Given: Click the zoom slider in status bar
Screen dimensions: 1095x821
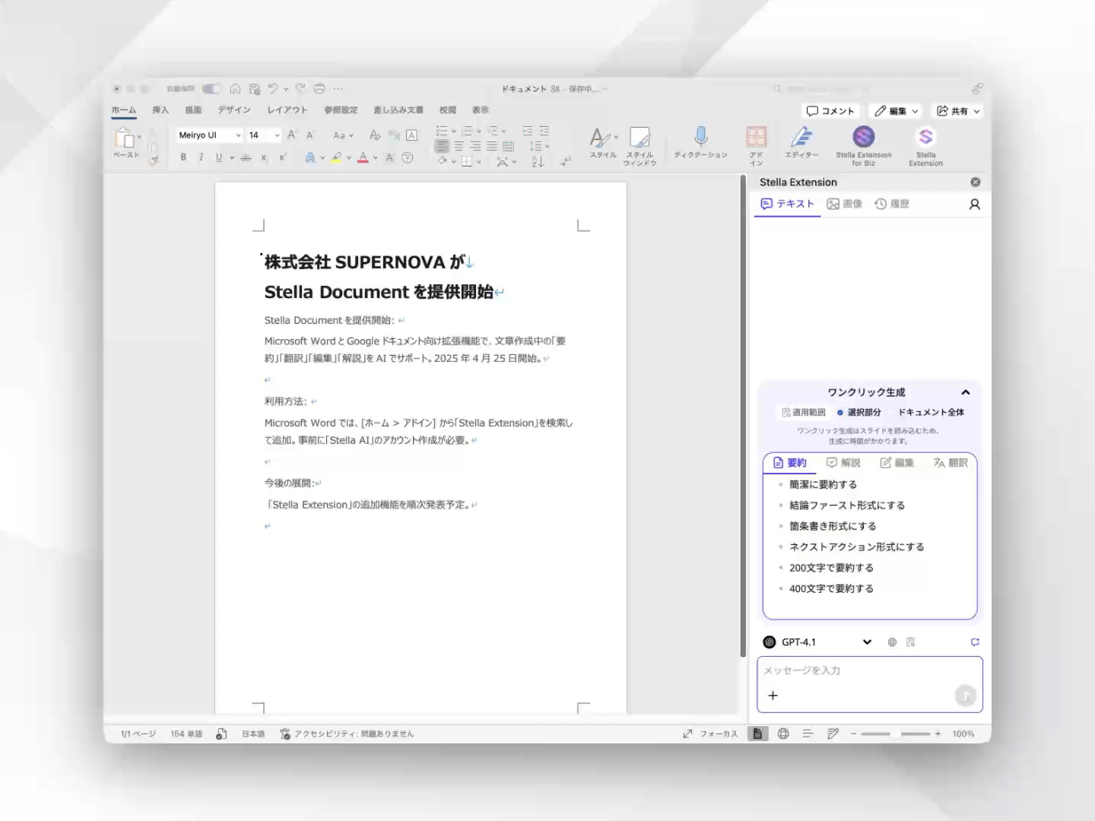Looking at the screenshot, I should 895,734.
